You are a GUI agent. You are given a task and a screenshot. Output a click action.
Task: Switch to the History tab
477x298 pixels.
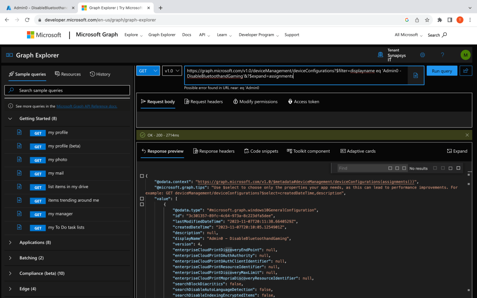tap(100, 74)
